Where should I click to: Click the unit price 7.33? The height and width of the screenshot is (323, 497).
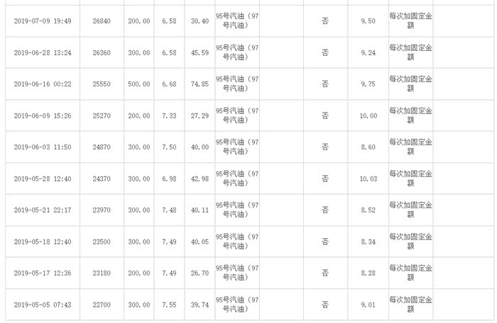(x=170, y=115)
